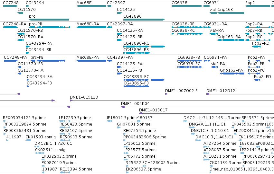The image size is (274, 174).
Task: Click the CG43294 gene label
Action: (35, 3)
